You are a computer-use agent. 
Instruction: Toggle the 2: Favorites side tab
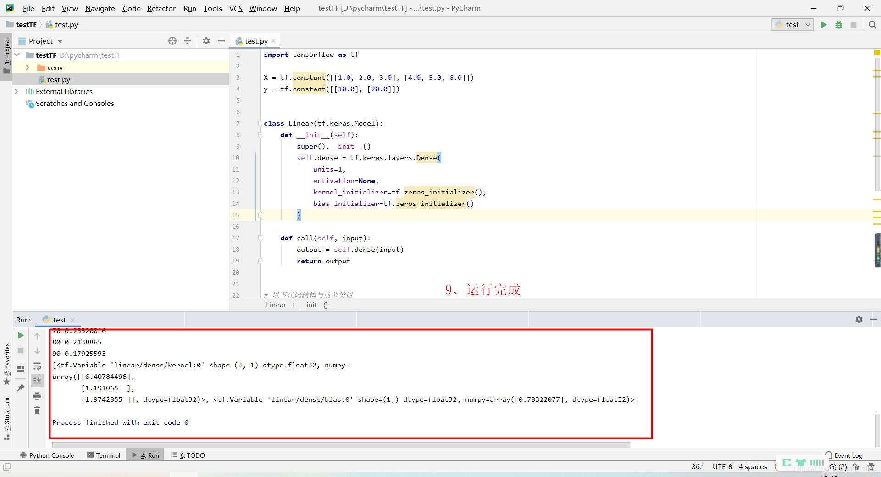click(6, 364)
